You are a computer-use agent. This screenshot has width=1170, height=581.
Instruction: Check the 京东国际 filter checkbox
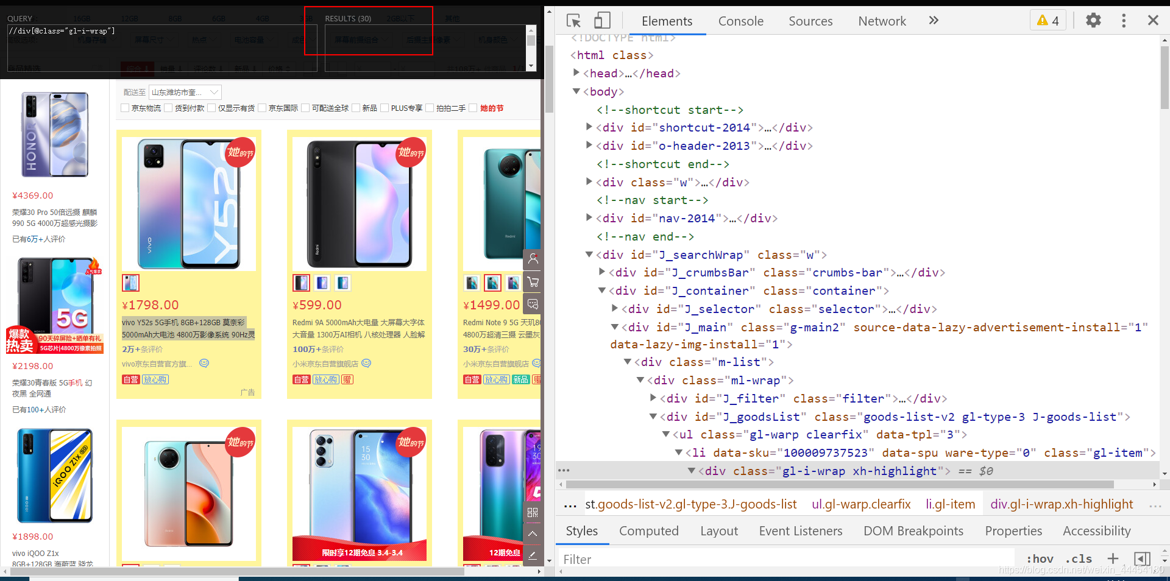click(262, 108)
